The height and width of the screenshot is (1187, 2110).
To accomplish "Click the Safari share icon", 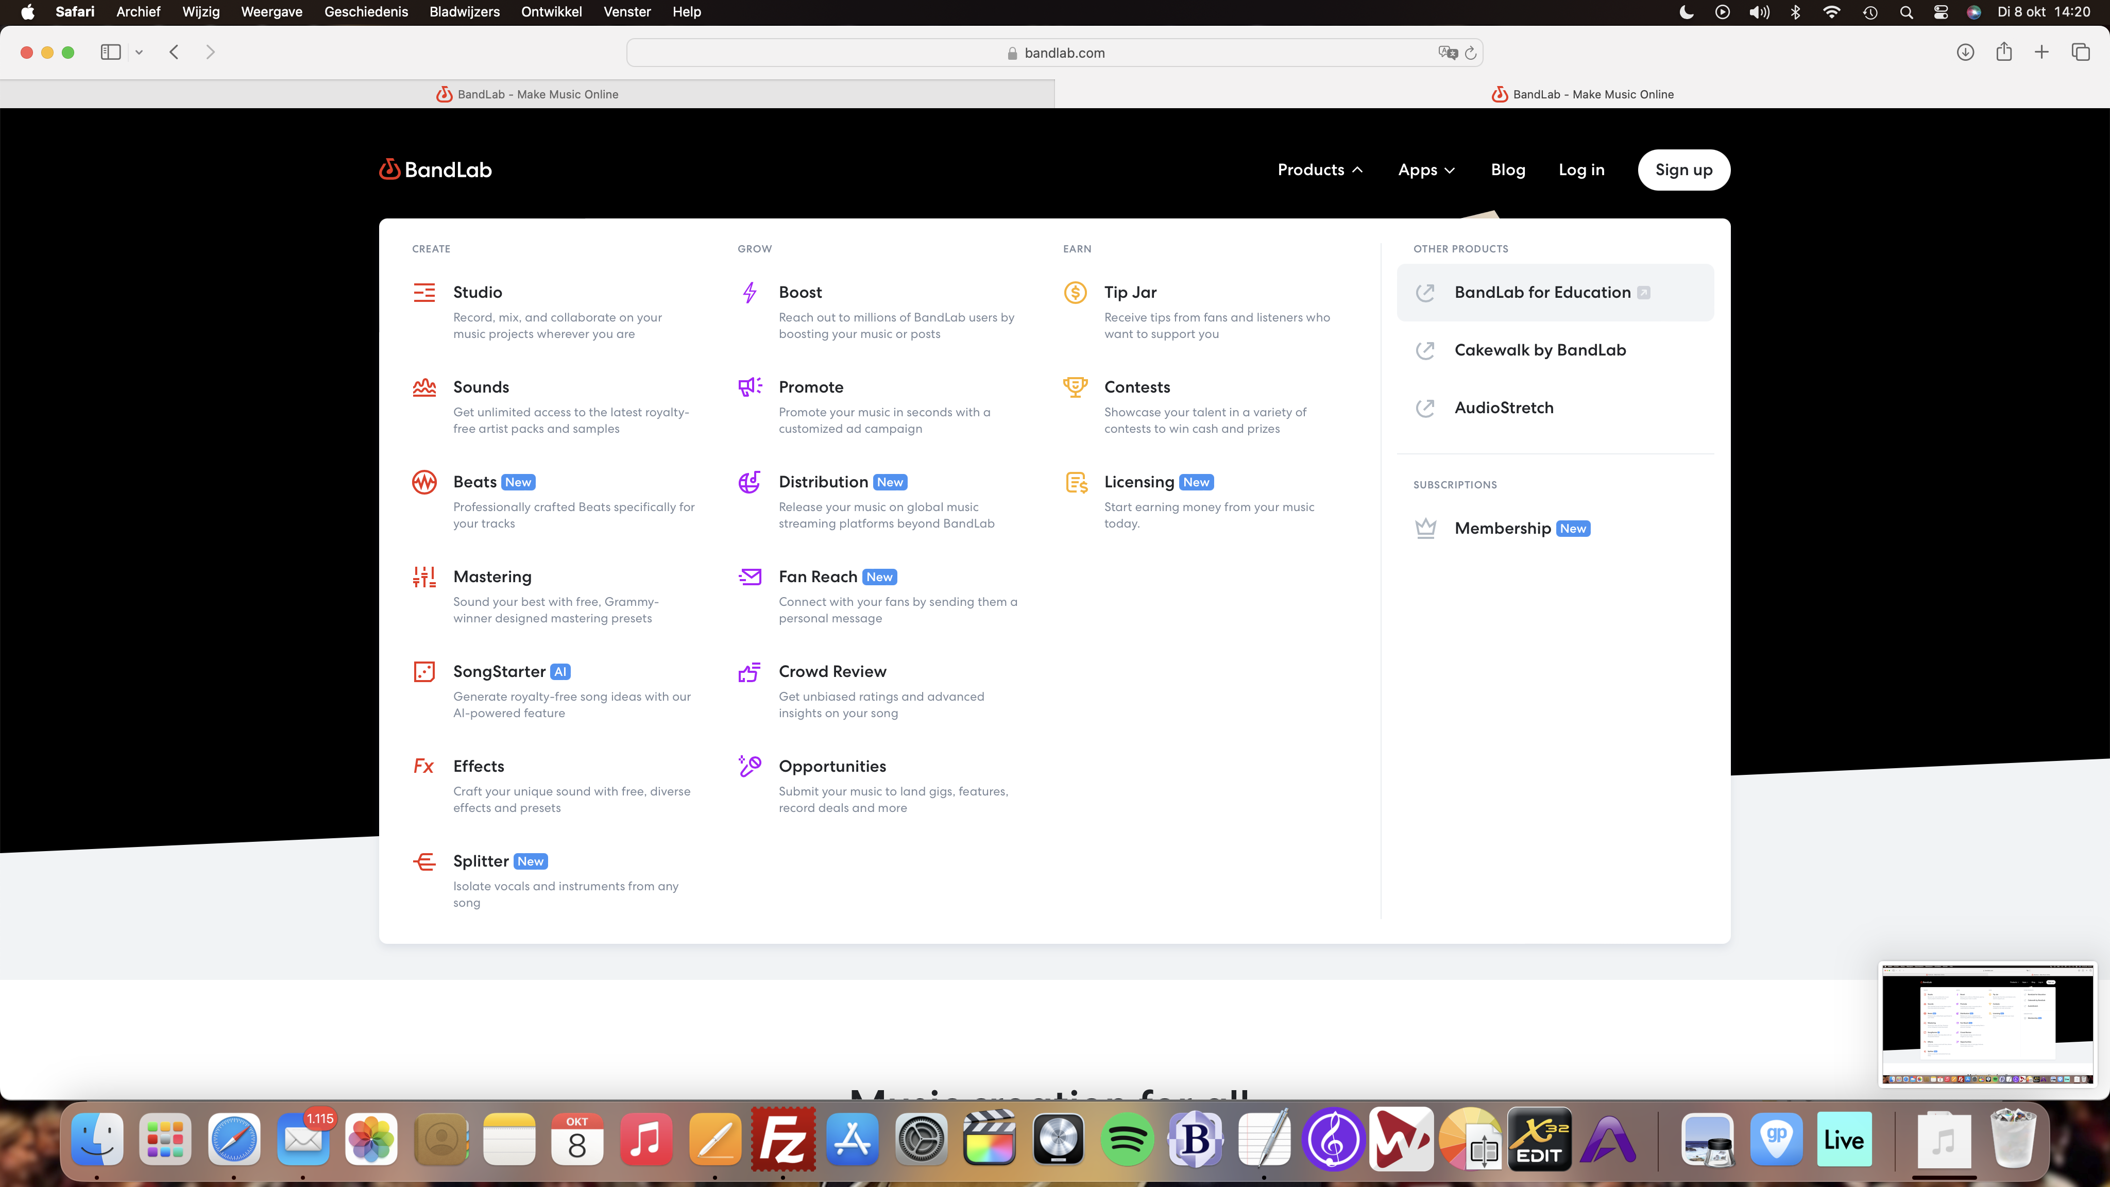I will [2003, 52].
